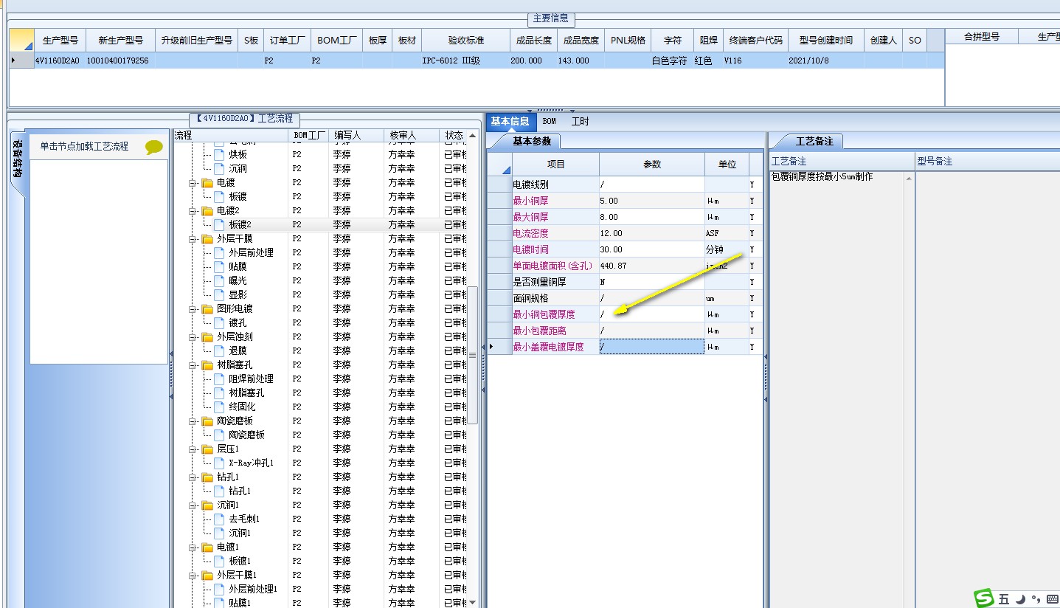Click the 核审人 column header in process tree

point(412,136)
